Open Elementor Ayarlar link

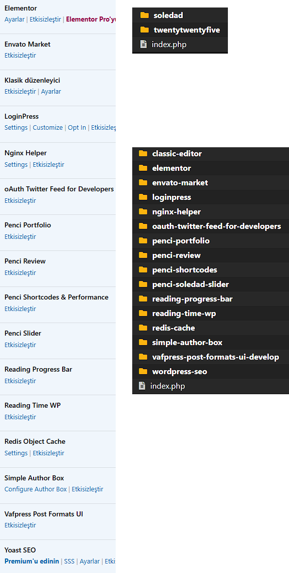(x=14, y=20)
